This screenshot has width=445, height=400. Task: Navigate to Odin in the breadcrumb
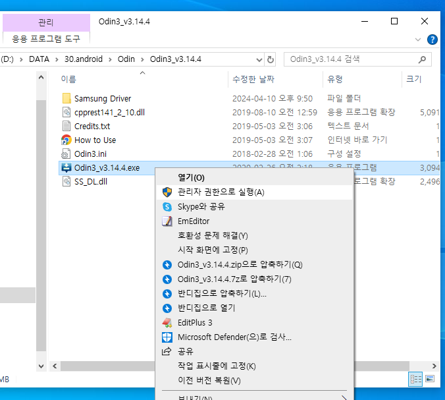[x=126, y=59]
